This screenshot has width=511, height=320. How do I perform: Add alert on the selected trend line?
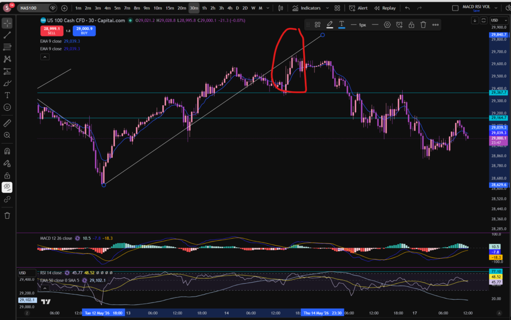coord(399,25)
